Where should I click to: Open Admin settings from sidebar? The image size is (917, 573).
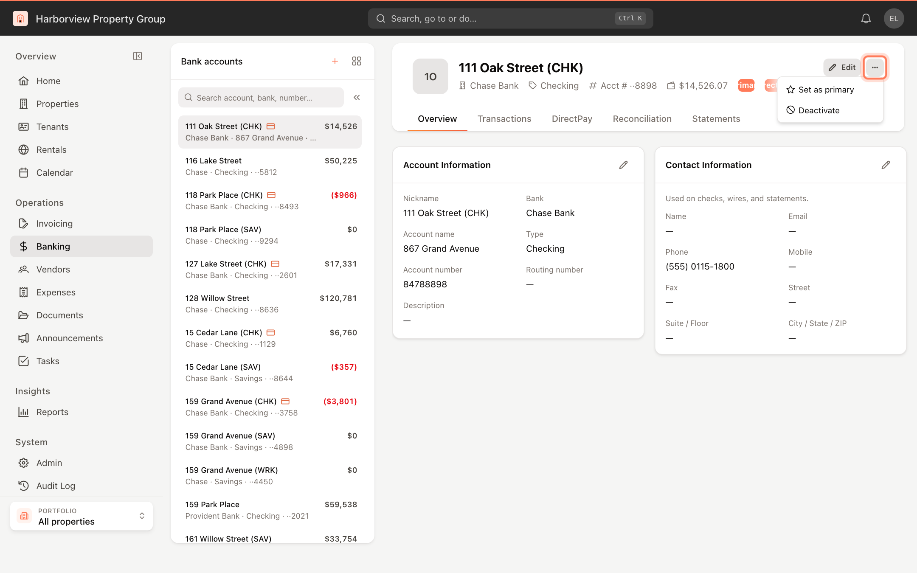pyautogui.click(x=82, y=463)
